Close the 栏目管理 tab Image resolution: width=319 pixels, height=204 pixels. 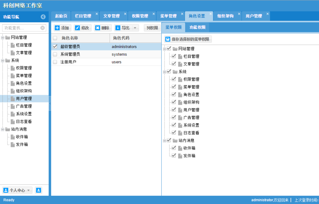pyautogui.click(x=97, y=14)
